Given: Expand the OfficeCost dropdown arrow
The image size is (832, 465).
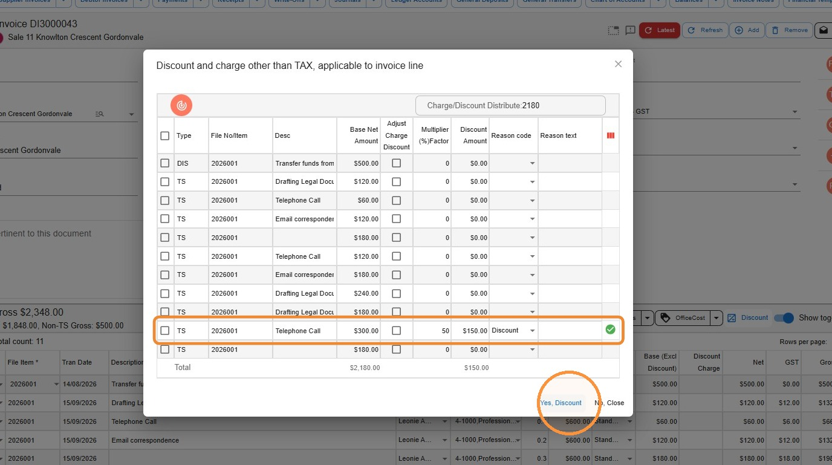Looking at the screenshot, I should [716, 318].
